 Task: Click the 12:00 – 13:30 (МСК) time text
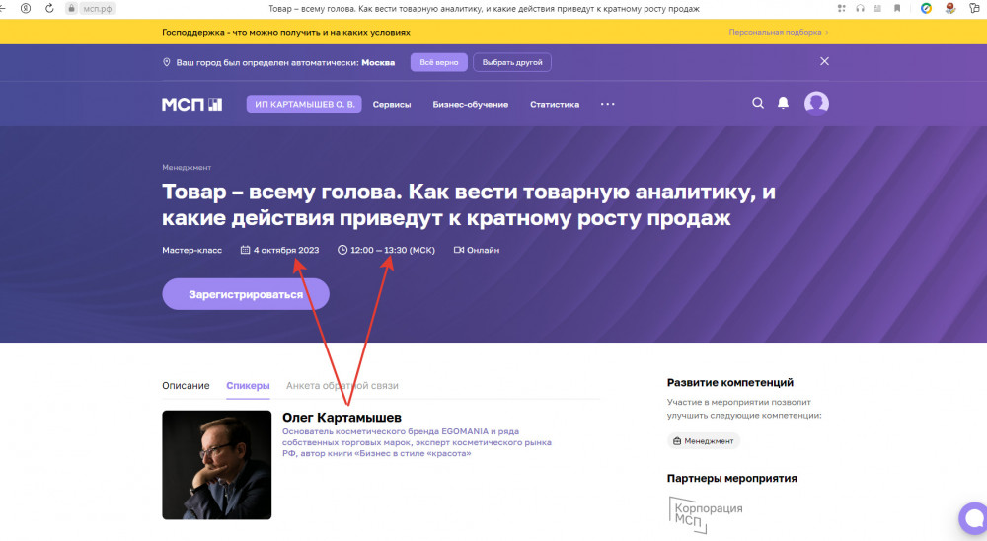point(393,250)
